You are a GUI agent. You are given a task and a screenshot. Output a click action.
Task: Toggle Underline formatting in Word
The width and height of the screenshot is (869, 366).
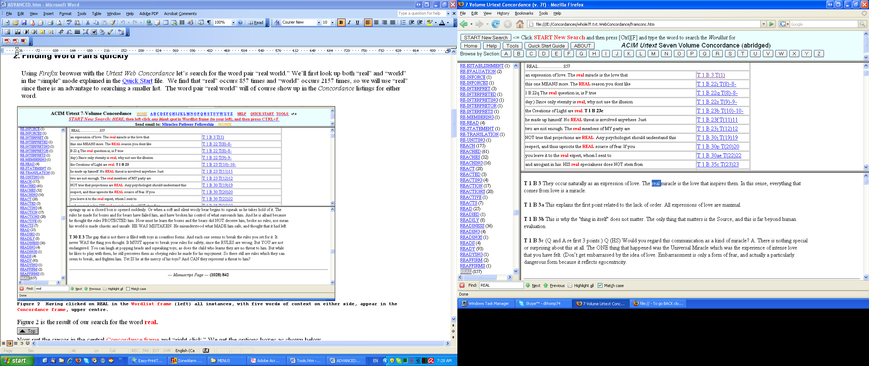click(x=357, y=23)
